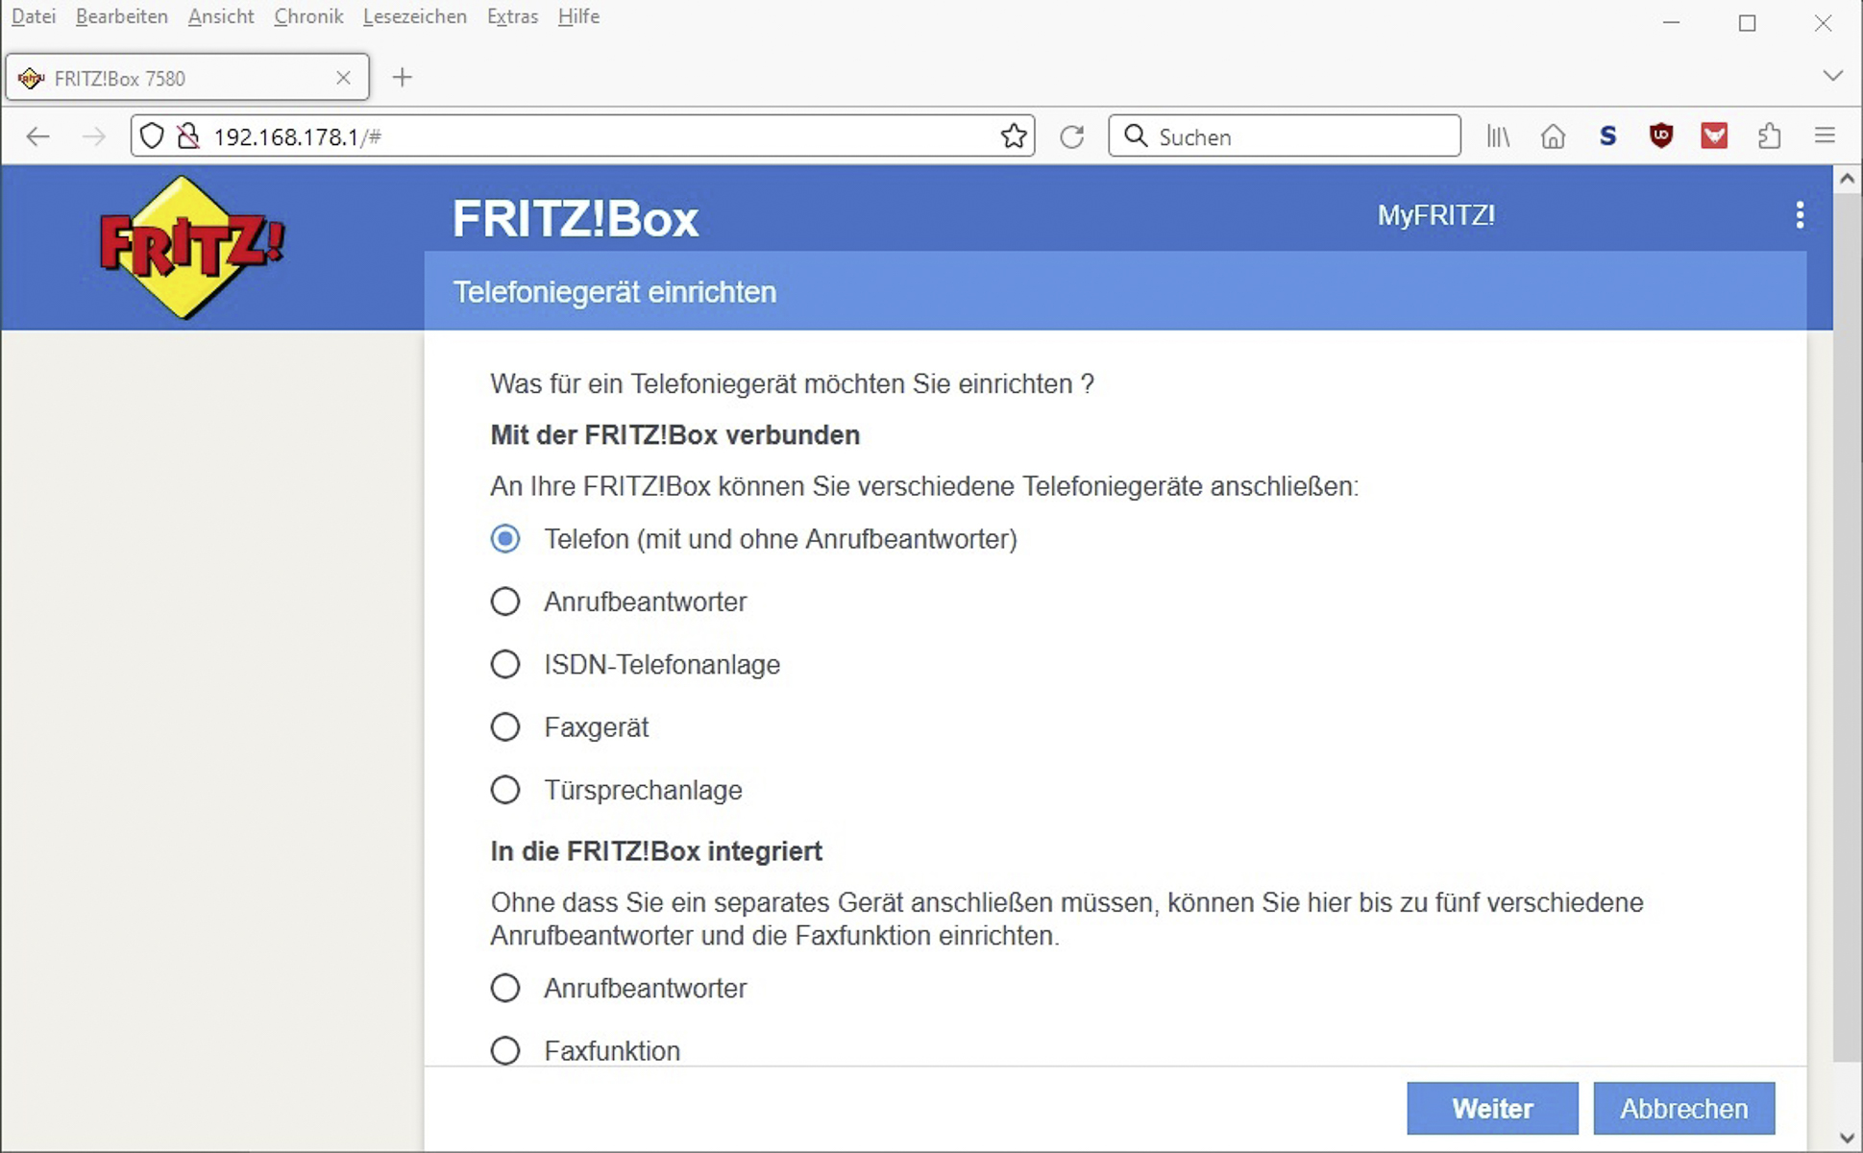Open the Lesezeichen menu
Viewport: 1863px width, 1153px height.
pos(415,16)
